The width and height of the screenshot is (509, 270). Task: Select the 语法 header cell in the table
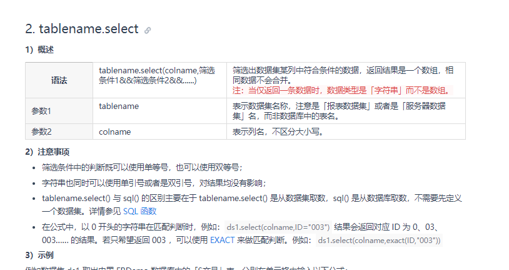pos(59,80)
